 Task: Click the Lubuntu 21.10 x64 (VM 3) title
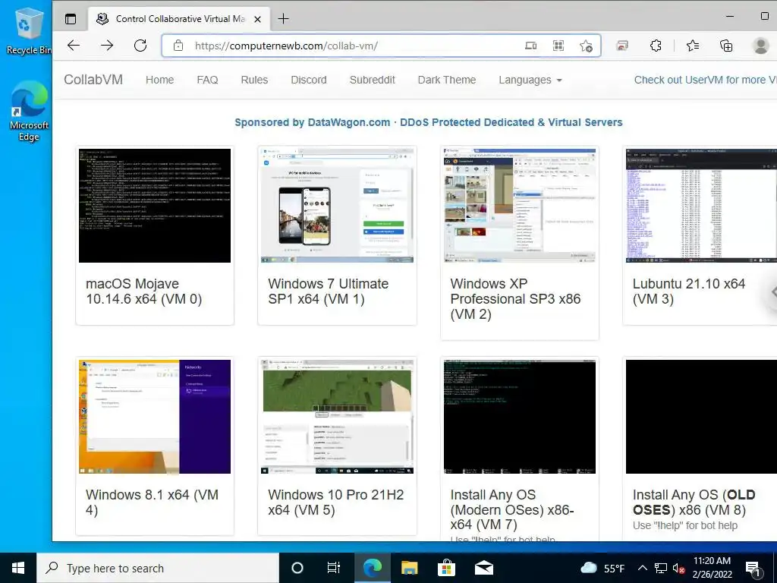click(689, 291)
